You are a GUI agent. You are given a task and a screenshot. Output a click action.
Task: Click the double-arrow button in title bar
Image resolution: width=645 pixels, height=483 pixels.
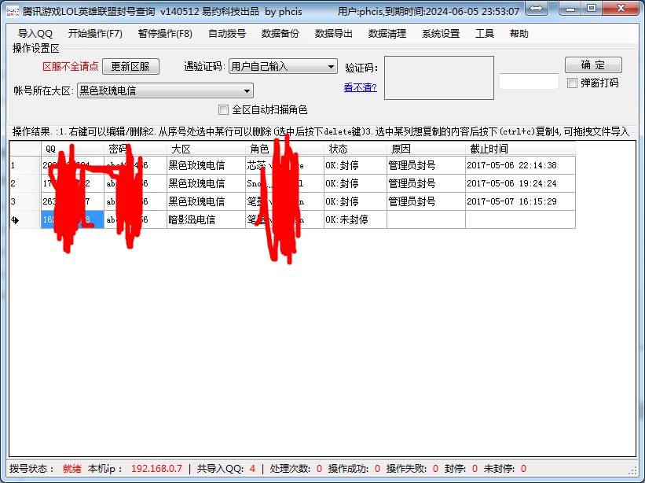click(536, 8)
